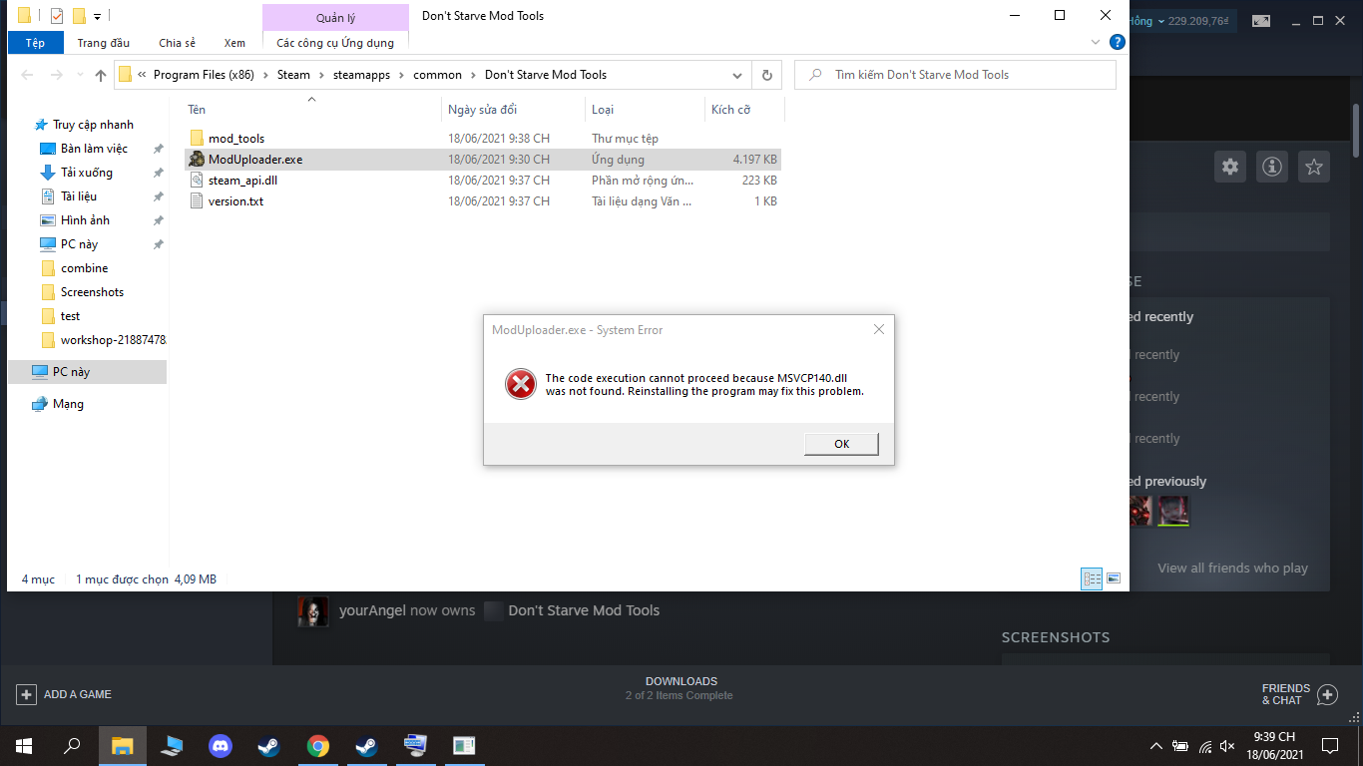Favorite the game with the star icon
This screenshot has height=766, width=1363.
click(1314, 167)
